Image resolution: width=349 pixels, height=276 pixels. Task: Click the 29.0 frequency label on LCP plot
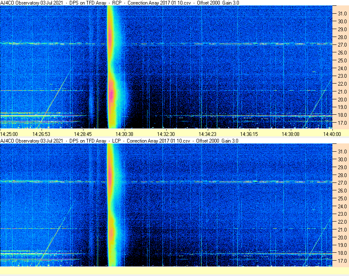coord(342,167)
